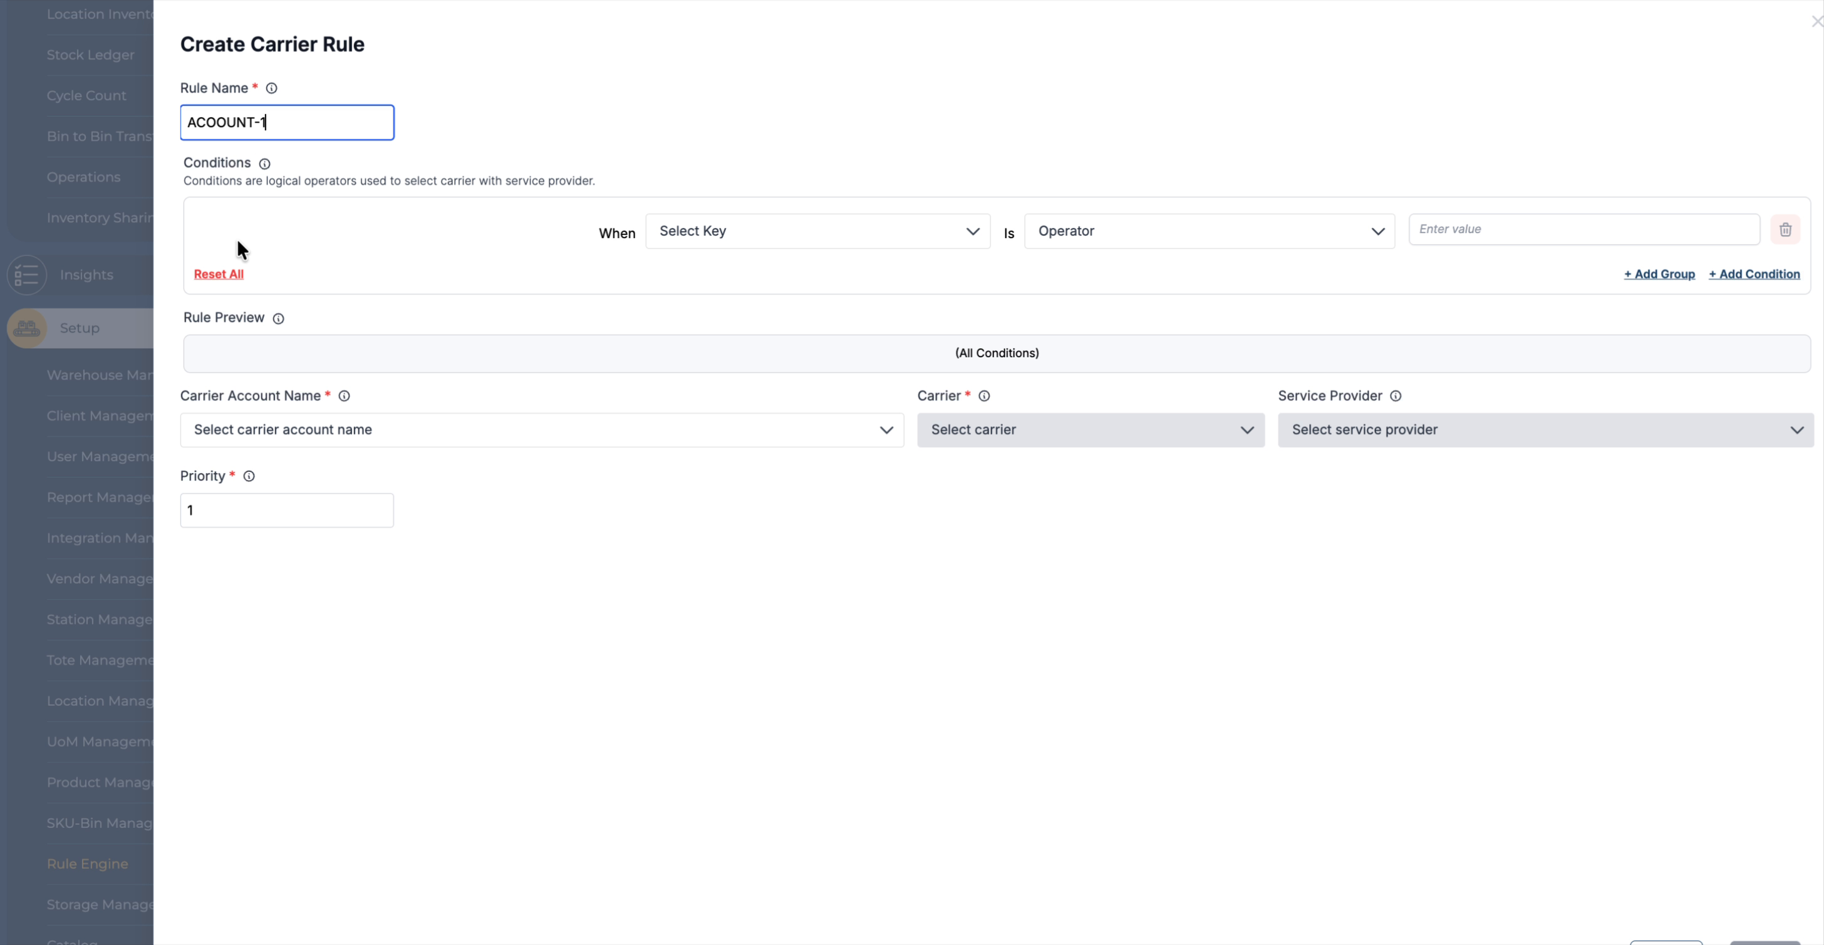Select Setup menu label
Viewport: 1824px width, 945px height.
pos(80,328)
